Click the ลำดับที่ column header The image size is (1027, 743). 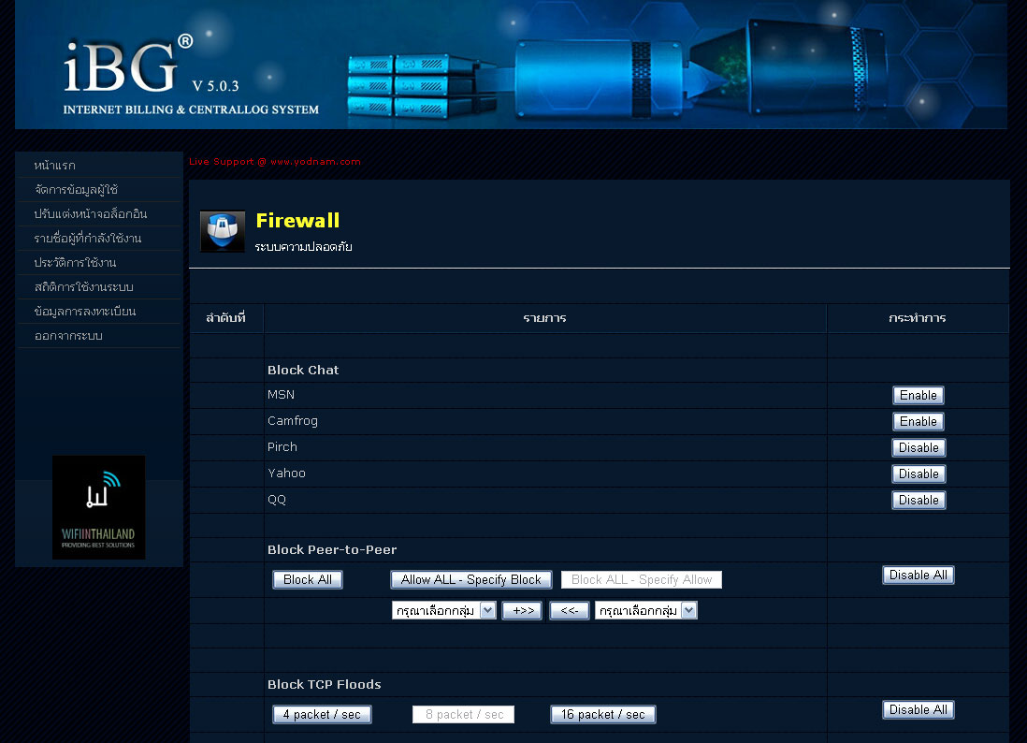pos(225,318)
